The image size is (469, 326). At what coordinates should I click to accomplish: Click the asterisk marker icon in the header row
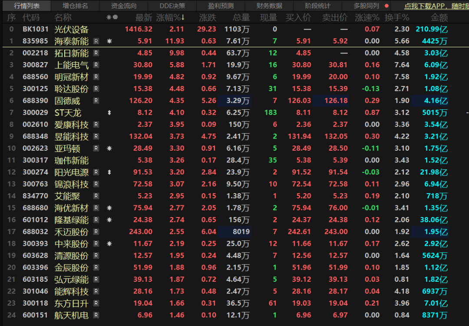tap(109, 18)
